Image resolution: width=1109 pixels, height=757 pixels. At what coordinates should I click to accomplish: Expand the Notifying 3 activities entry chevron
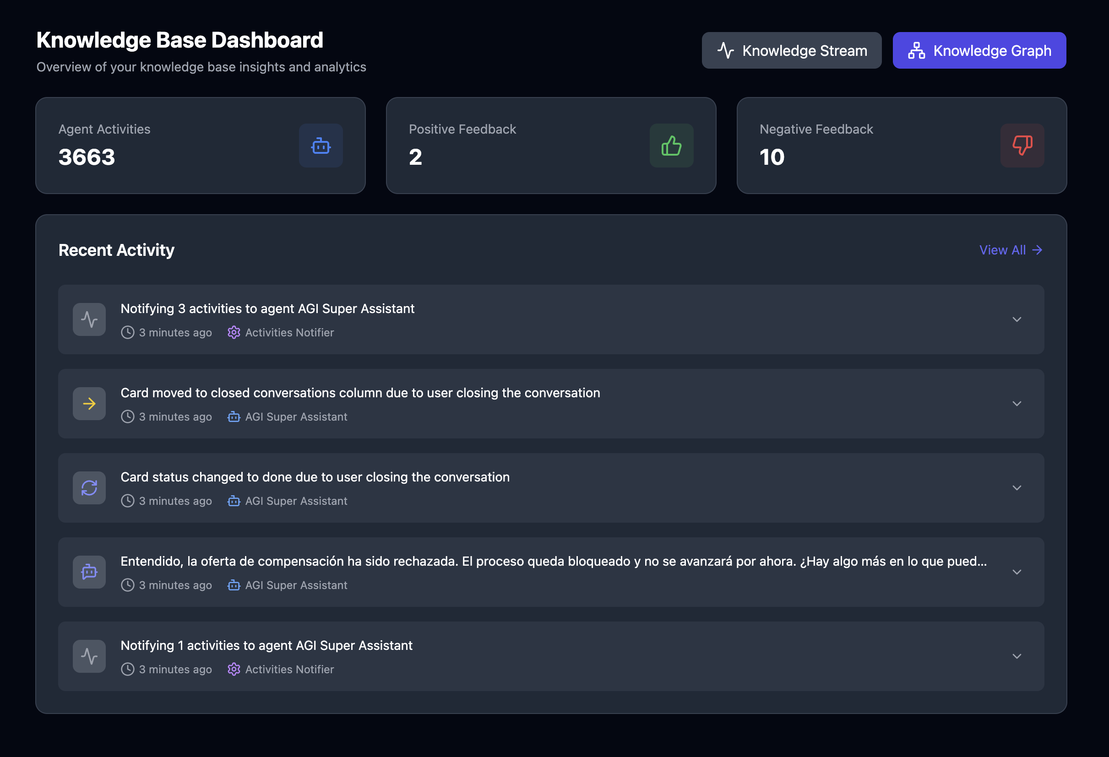[x=1017, y=319]
